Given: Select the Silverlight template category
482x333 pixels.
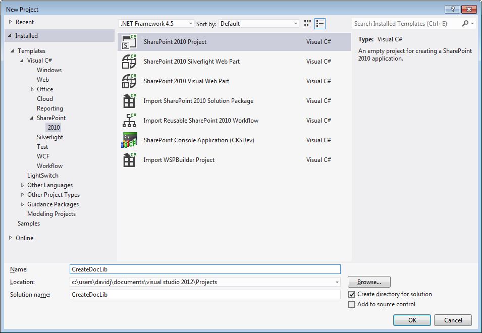Looking at the screenshot, I should pyautogui.click(x=50, y=137).
